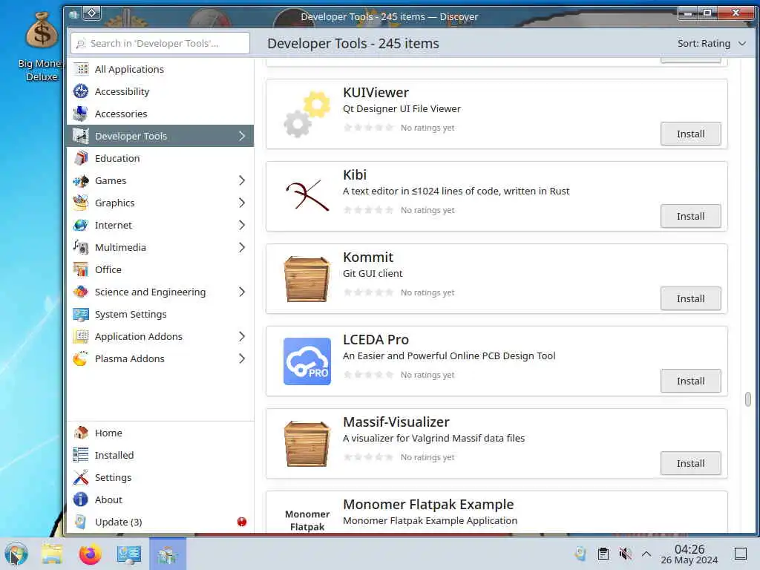Expand the Application Addons chevron
760x570 pixels.
pyautogui.click(x=242, y=337)
